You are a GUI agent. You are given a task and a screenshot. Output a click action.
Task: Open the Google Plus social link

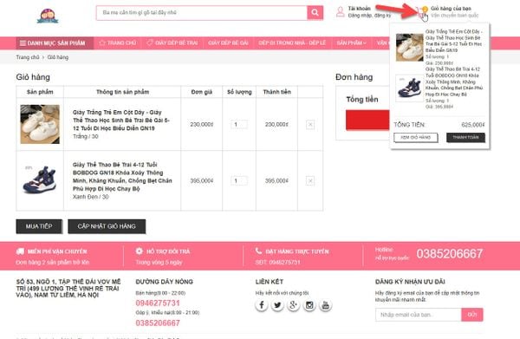(x=293, y=305)
